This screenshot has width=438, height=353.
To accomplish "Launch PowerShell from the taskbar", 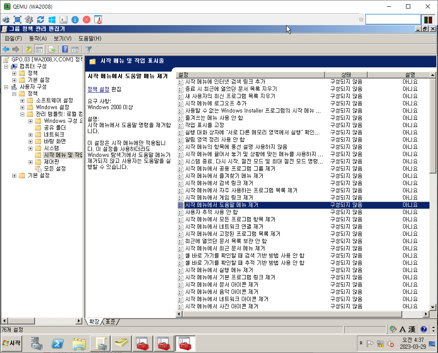I will [x=58, y=344].
